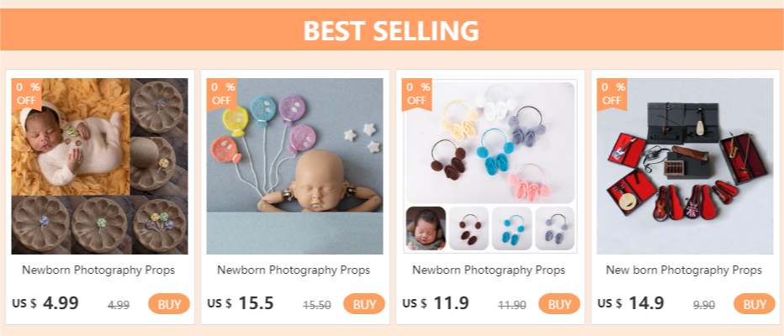Open title link under the headphones product
Viewport: 784px width, 336px height.
tap(489, 270)
